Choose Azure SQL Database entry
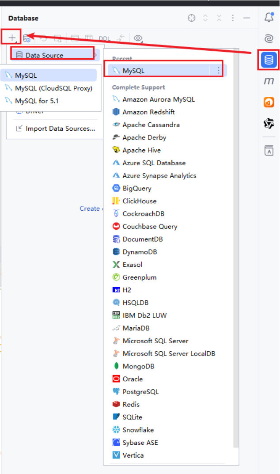Viewport: 280px width, 474px height. pos(149,163)
